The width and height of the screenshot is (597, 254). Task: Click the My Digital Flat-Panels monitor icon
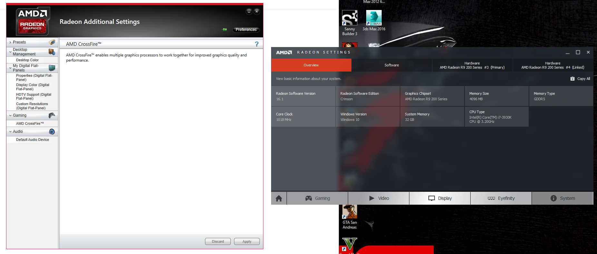coord(52,68)
